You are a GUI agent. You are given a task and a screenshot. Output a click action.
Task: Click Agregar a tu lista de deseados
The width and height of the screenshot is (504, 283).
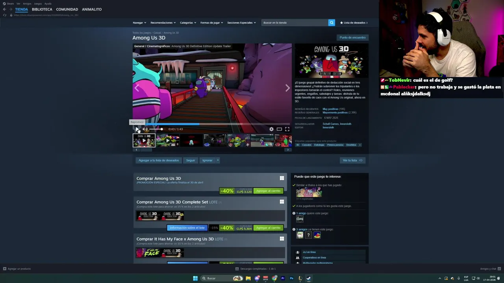tap(159, 160)
